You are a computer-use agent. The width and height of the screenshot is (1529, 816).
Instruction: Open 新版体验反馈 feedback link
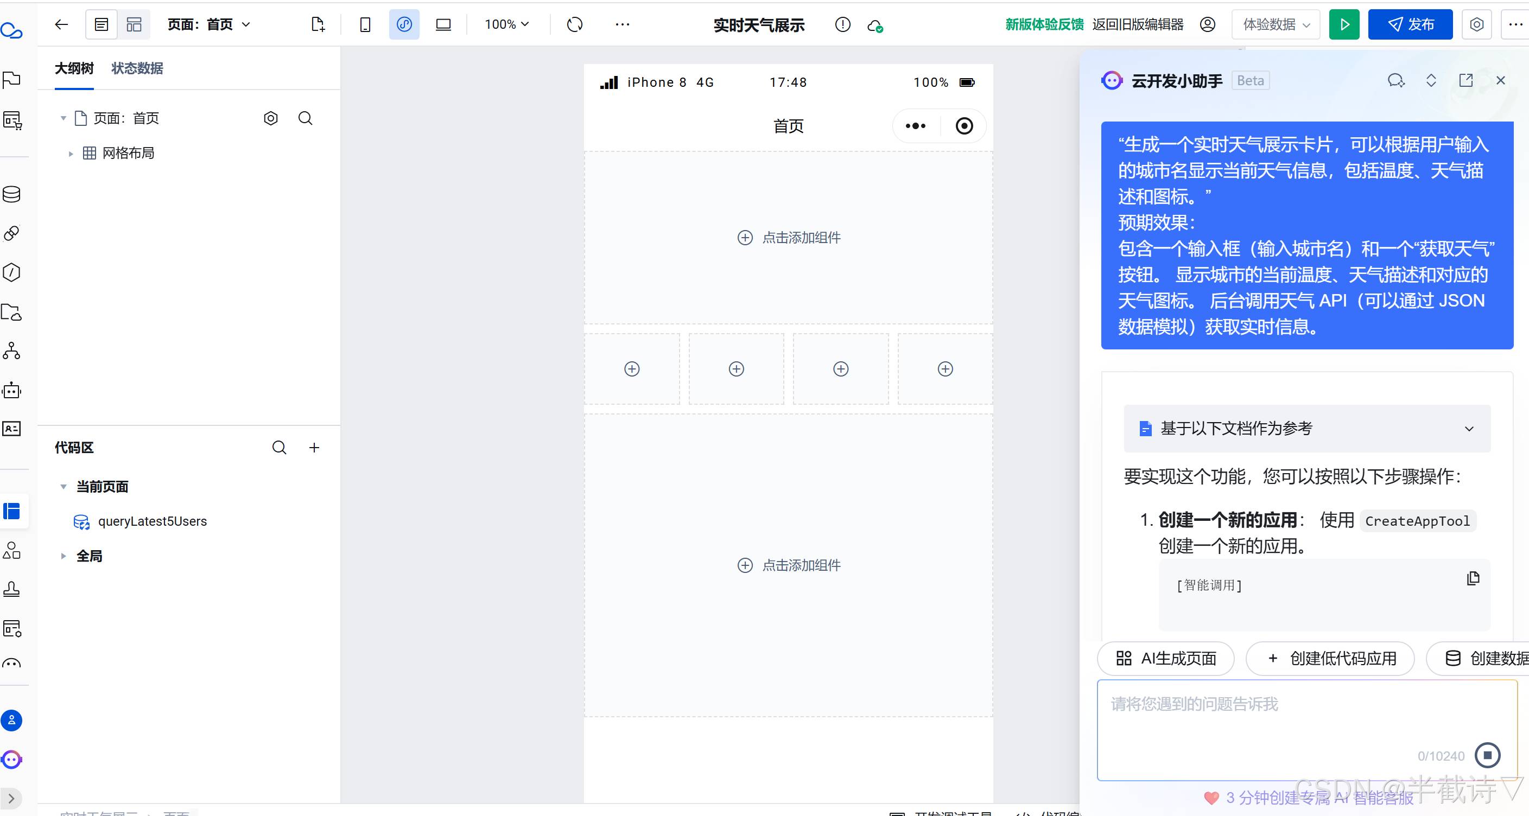tap(1044, 24)
